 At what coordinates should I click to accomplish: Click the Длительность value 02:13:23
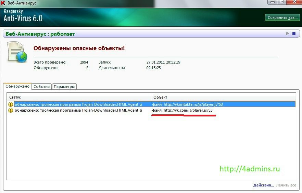pos(153,68)
